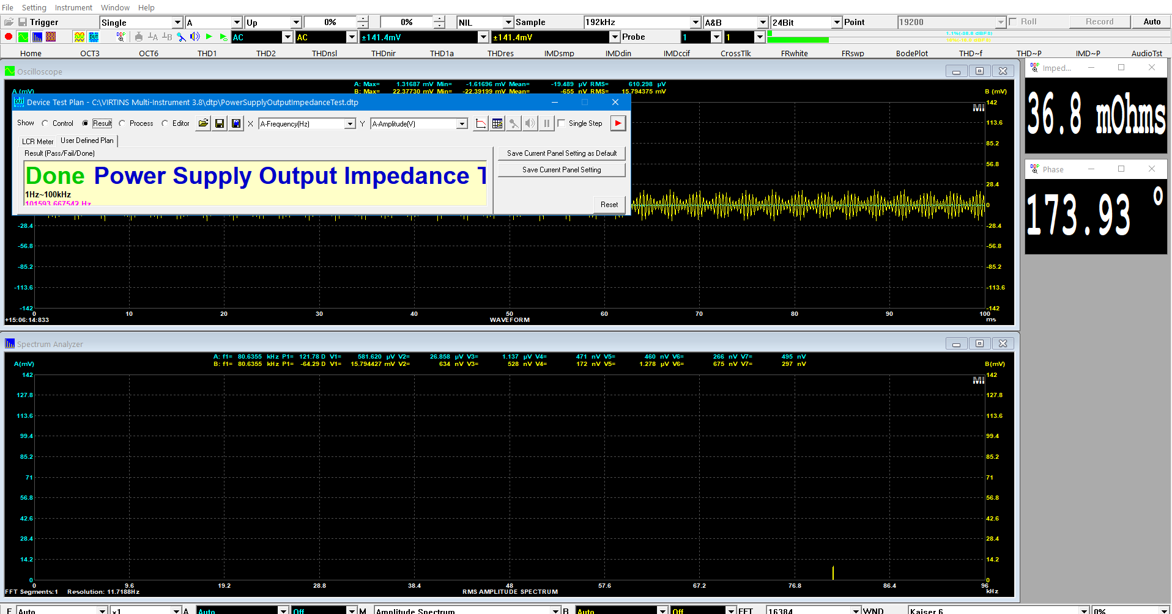This screenshot has width=1172, height=614.
Task: Open the DDP viewer icon in toolbar
Action: pyautogui.click(x=121, y=37)
